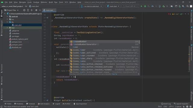Viewport: 193px width, 108px height.
Task: Go to next highlighted error arrow
Action: click(x=188, y=14)
